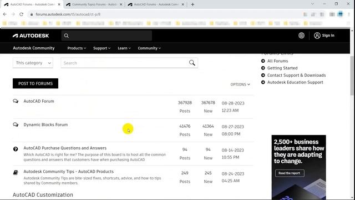Image resolution: width=355 pixels, height=200 pixels.
Task: Click the 08-14-2023 date entry
Action: 232,150
